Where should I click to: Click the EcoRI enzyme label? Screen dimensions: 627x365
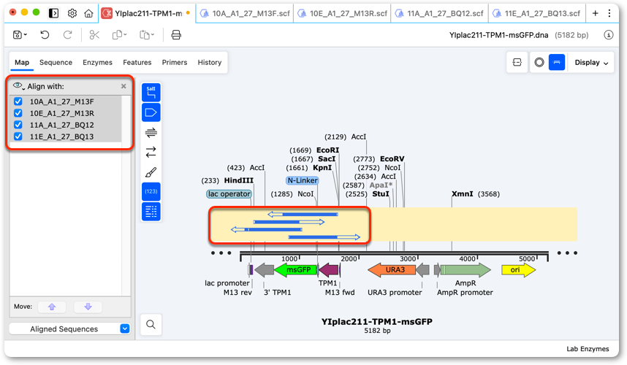[327, 150]
